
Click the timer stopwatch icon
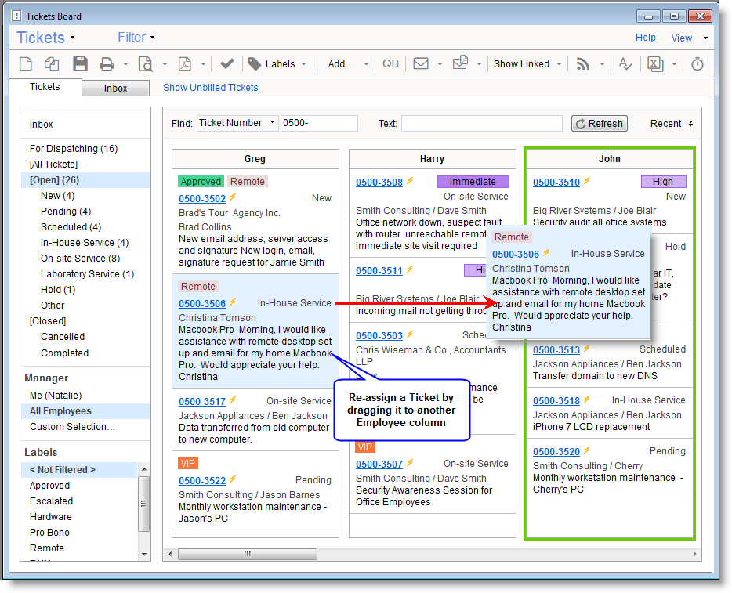[x=697, y=64]
